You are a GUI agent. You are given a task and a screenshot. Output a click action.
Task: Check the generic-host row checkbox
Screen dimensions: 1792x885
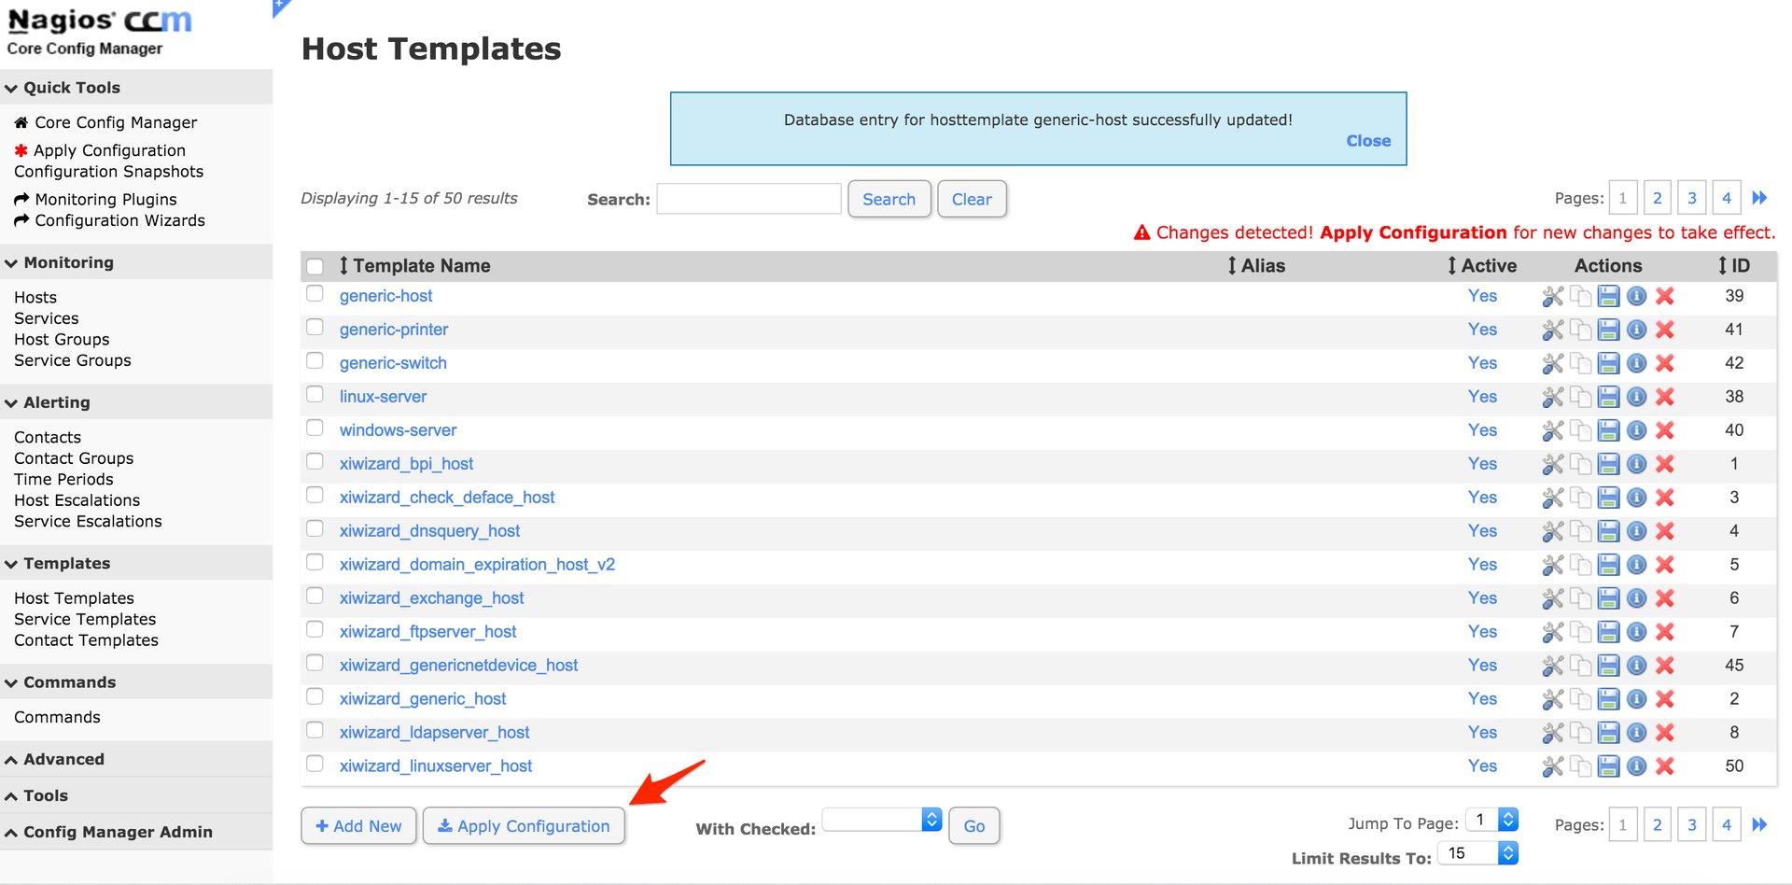pyautogui.click(x=315, y=294)
